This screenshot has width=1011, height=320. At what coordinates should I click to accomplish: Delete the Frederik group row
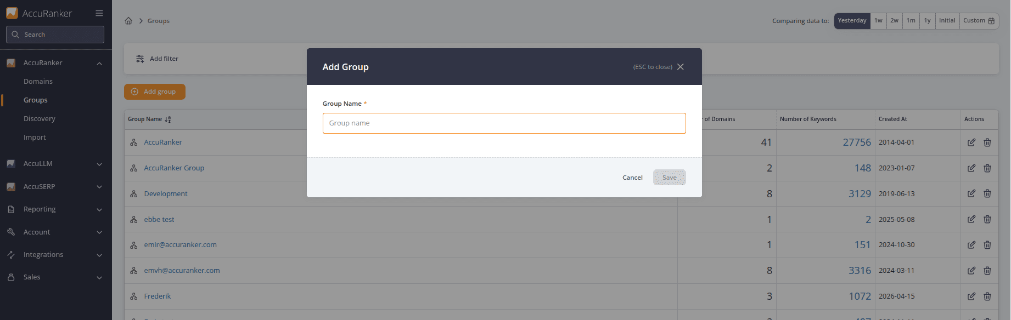tap(987, 296)
